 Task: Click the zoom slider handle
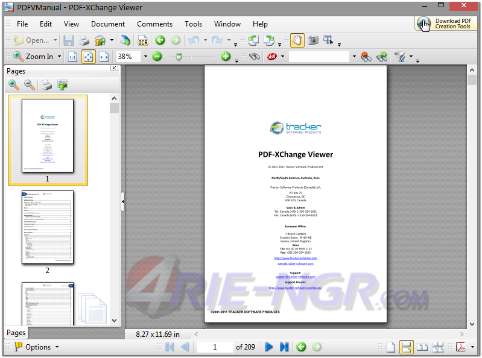pyautogui.click(x=179, y=57)
